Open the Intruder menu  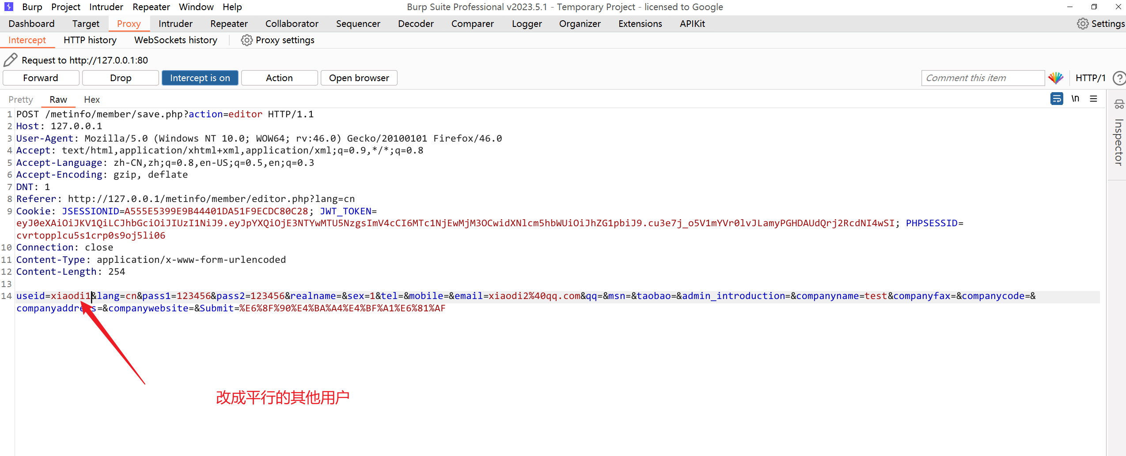point(106,7)
